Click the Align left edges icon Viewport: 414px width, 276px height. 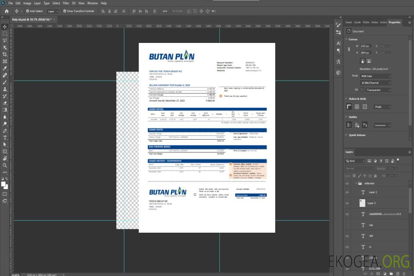[x=103, y=11]
